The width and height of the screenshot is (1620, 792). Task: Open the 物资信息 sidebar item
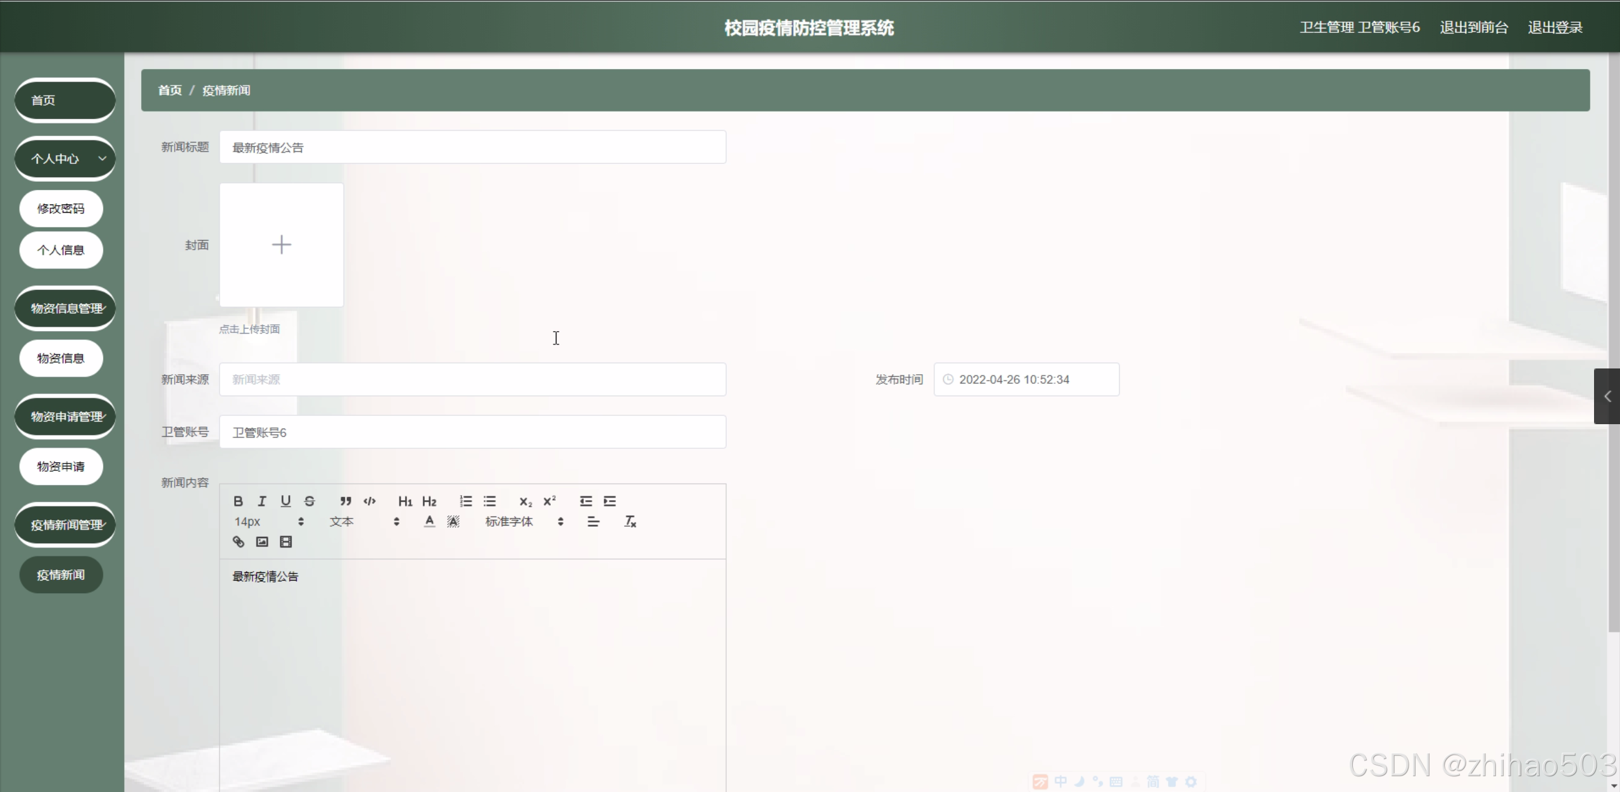click(61, 358)
